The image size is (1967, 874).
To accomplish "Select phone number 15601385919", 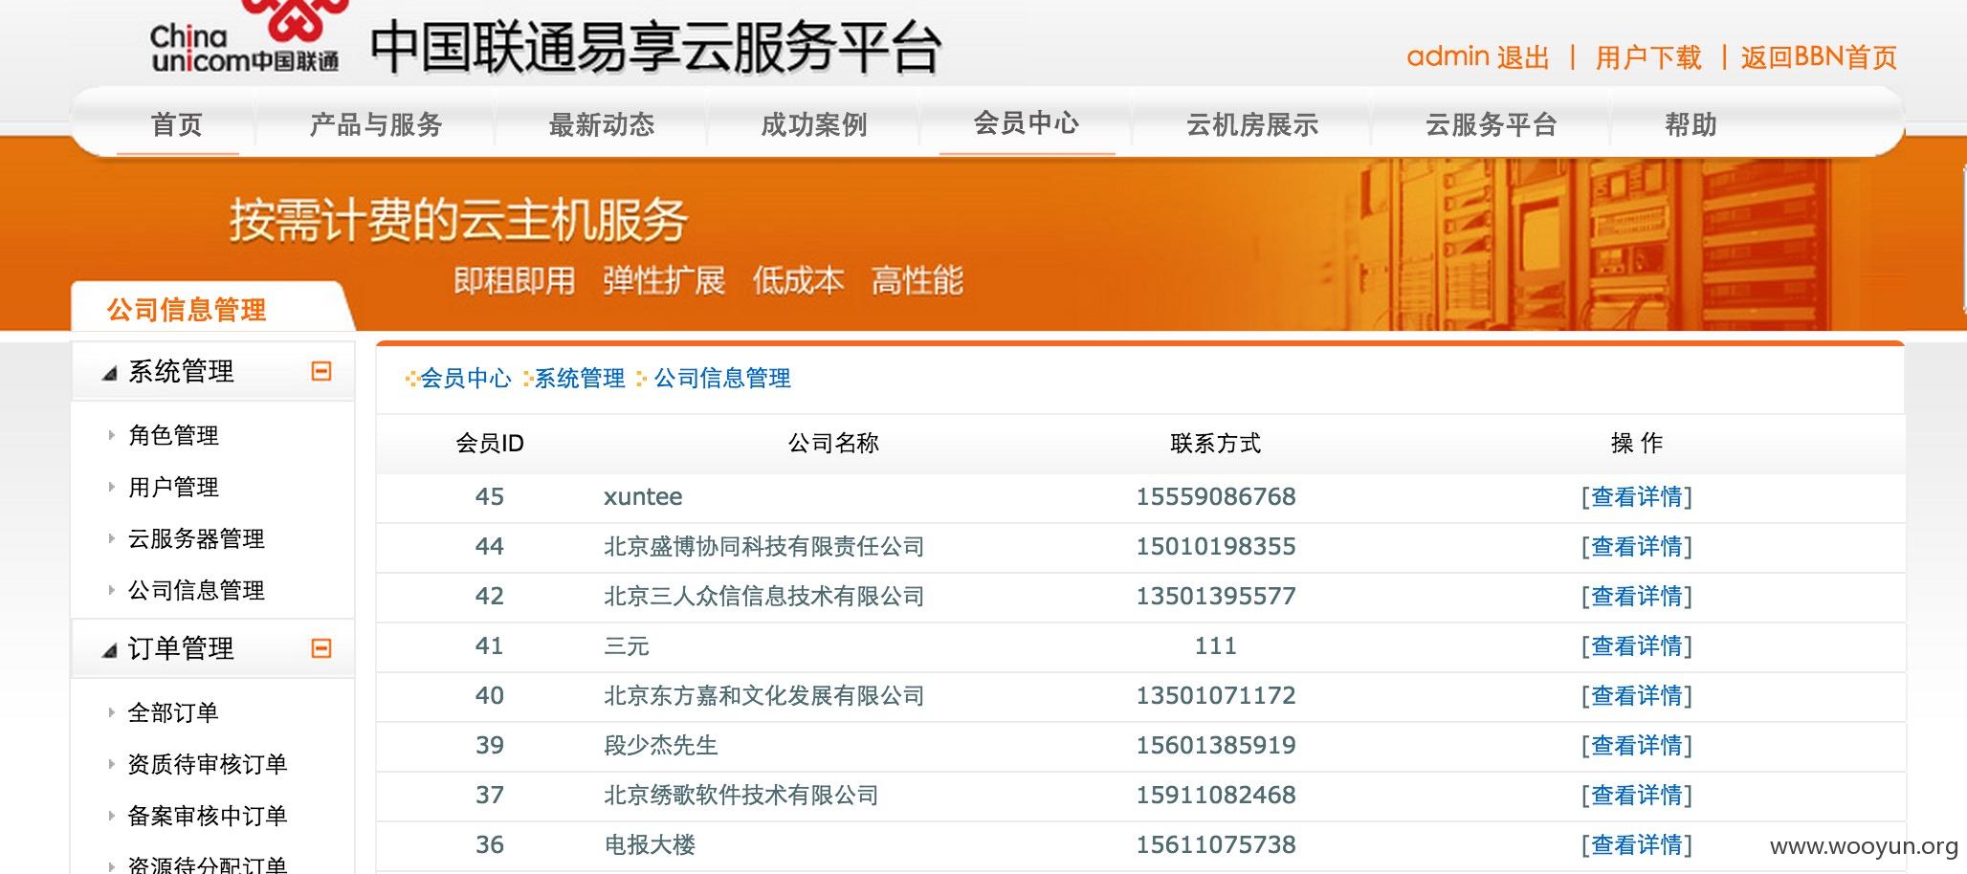I will [x=1216, y=746].
